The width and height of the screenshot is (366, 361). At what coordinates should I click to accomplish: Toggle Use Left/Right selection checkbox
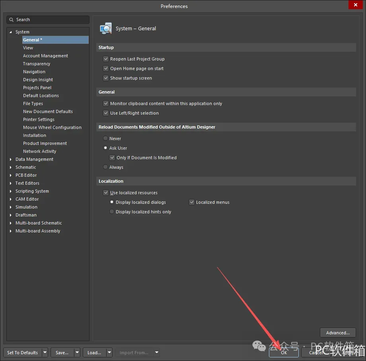click(x=106, y=113)
